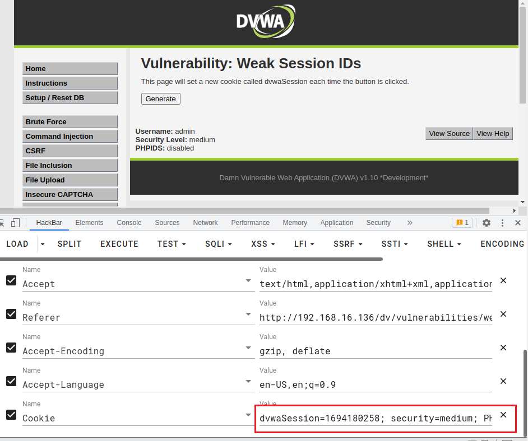528x441 pixels.
Task: Switch to the Performance tab
Action: coord(250,223)
